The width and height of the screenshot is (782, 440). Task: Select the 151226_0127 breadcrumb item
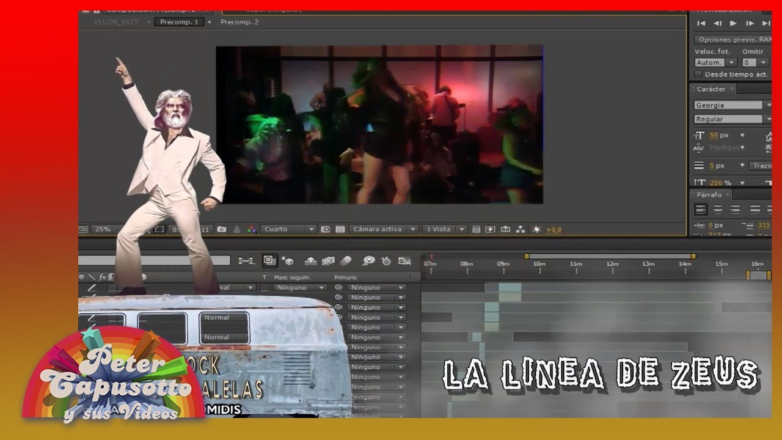click(116, 22)
